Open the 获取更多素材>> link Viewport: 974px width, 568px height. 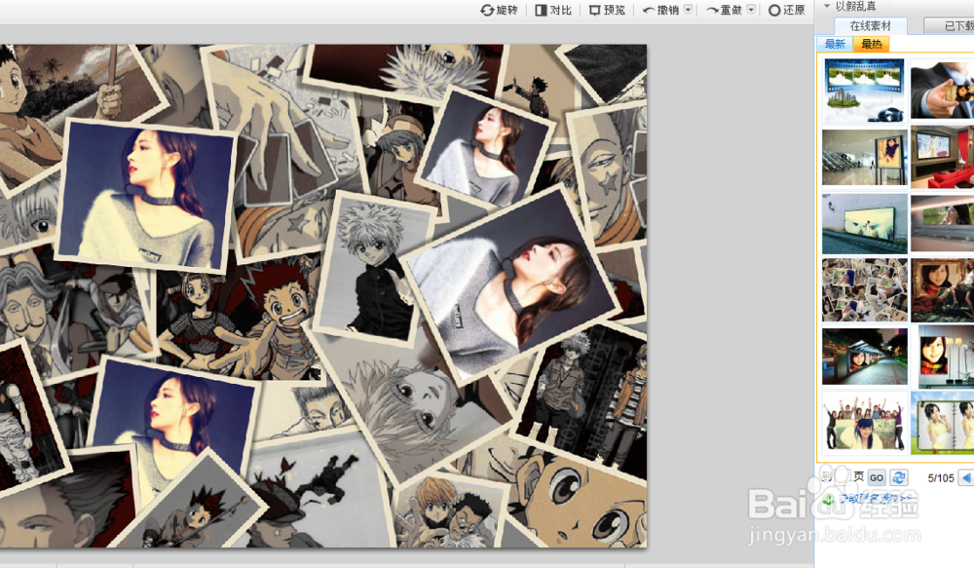(x=876, y=499)
